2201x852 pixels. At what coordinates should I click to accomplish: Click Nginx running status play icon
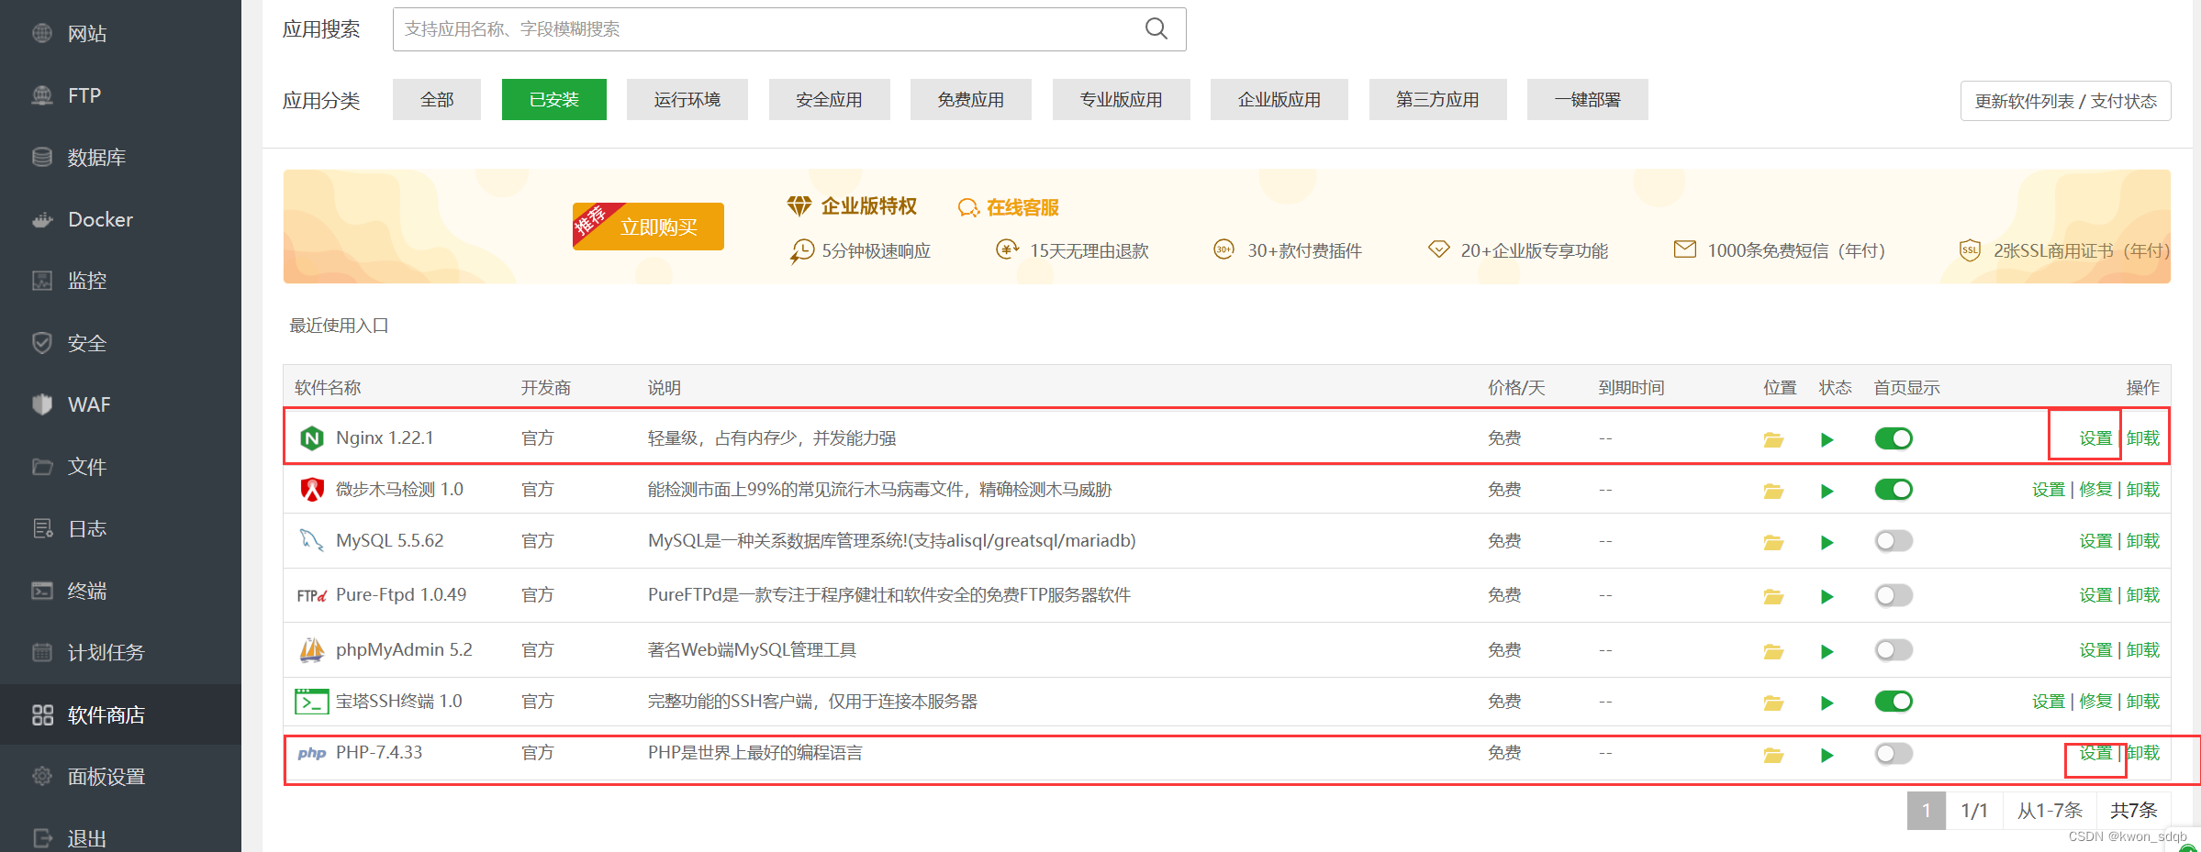click(1827, 439)
